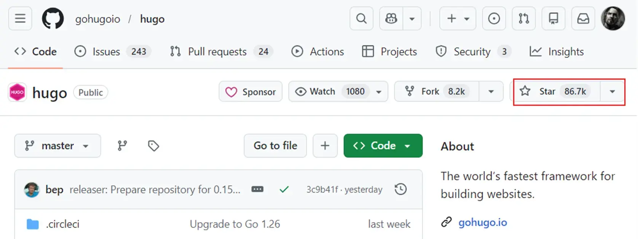Viewport: 638px width, 239px height.
Task: Expand the master branch dropdown
Action: 57,146
